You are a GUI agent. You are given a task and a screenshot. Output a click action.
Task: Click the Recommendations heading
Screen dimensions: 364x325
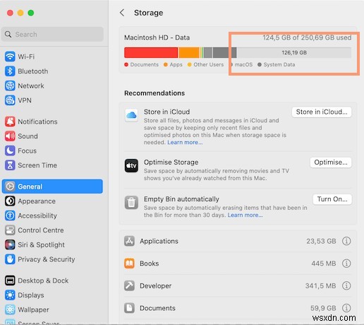[154, 93]
